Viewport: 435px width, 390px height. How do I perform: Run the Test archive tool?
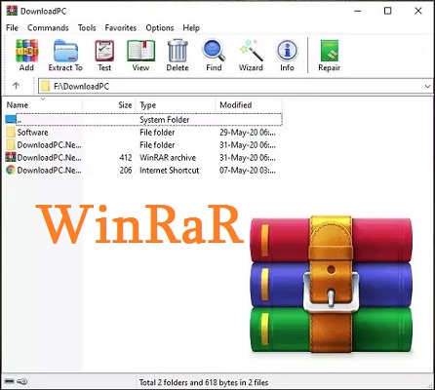[x=104, y=55]
